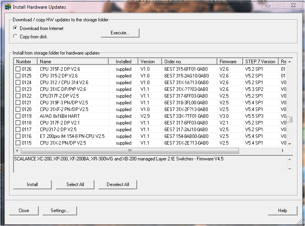Click the Help button
Screen dimensions: 305x226
282,211
